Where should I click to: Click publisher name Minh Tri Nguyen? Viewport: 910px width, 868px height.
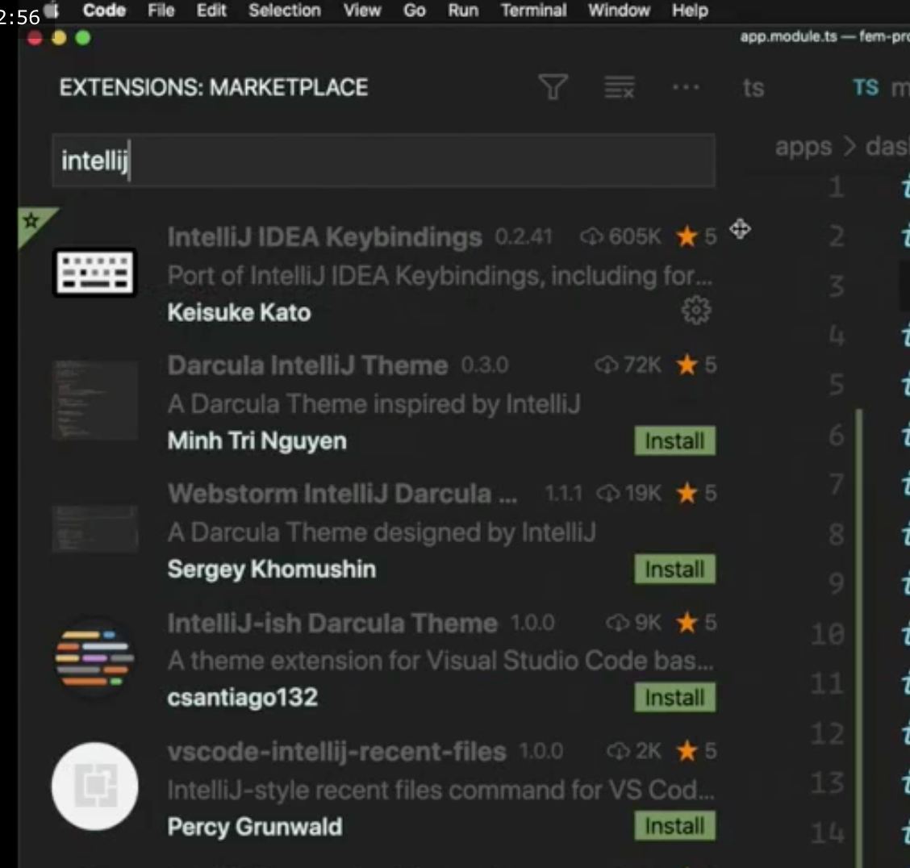[x=257, y=441]
